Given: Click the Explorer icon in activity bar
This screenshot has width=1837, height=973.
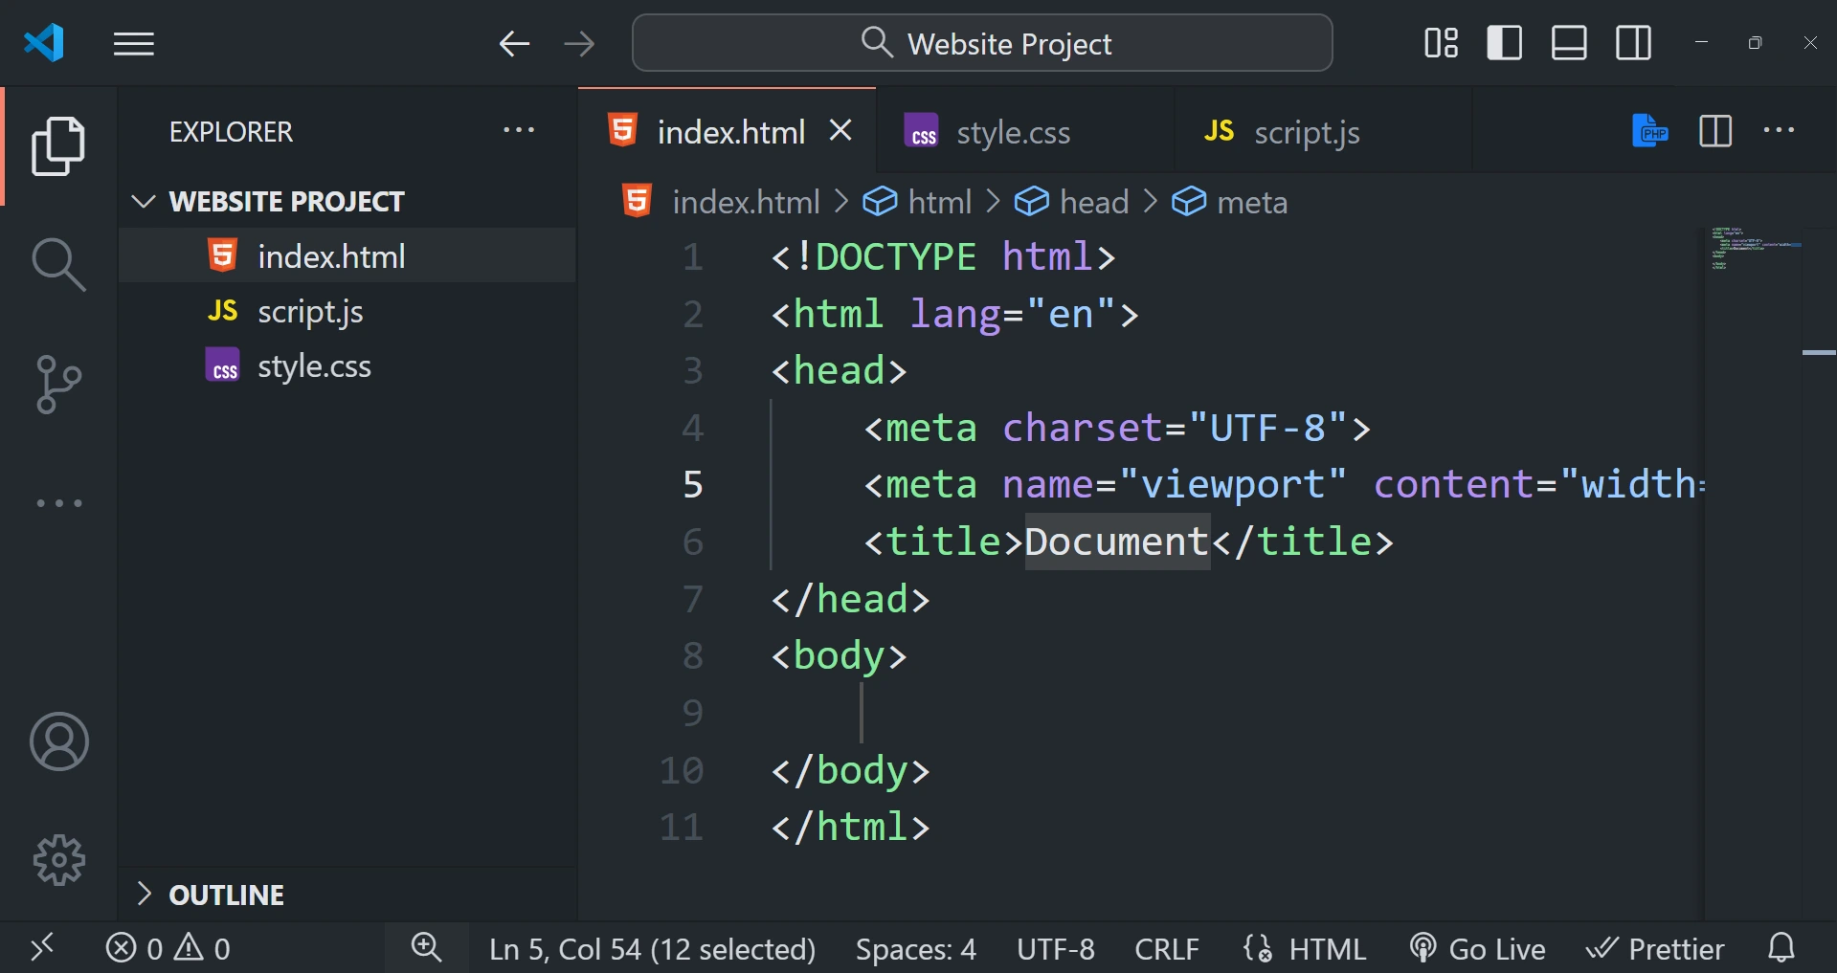Looking at the screenshot, I should click(x=58, y=145).
